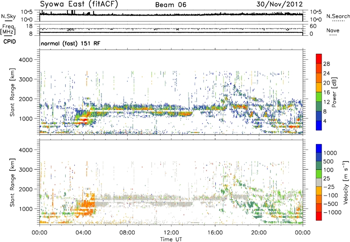Click the "28" power colorbar tick
The width and height of the screenshot is (350, 242).
[x=326, y=64]
